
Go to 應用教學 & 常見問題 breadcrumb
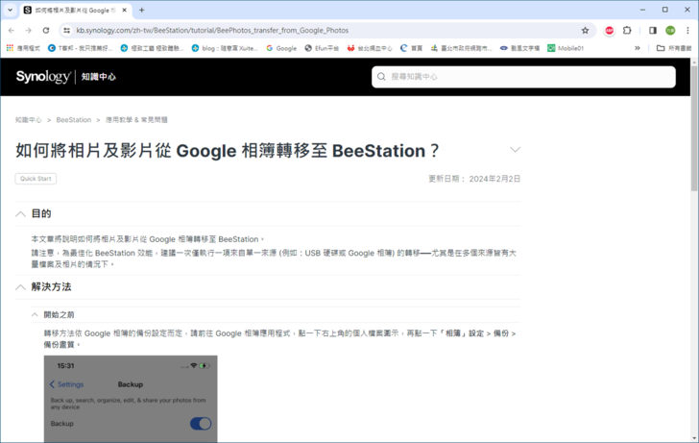(x=136, y=120)
